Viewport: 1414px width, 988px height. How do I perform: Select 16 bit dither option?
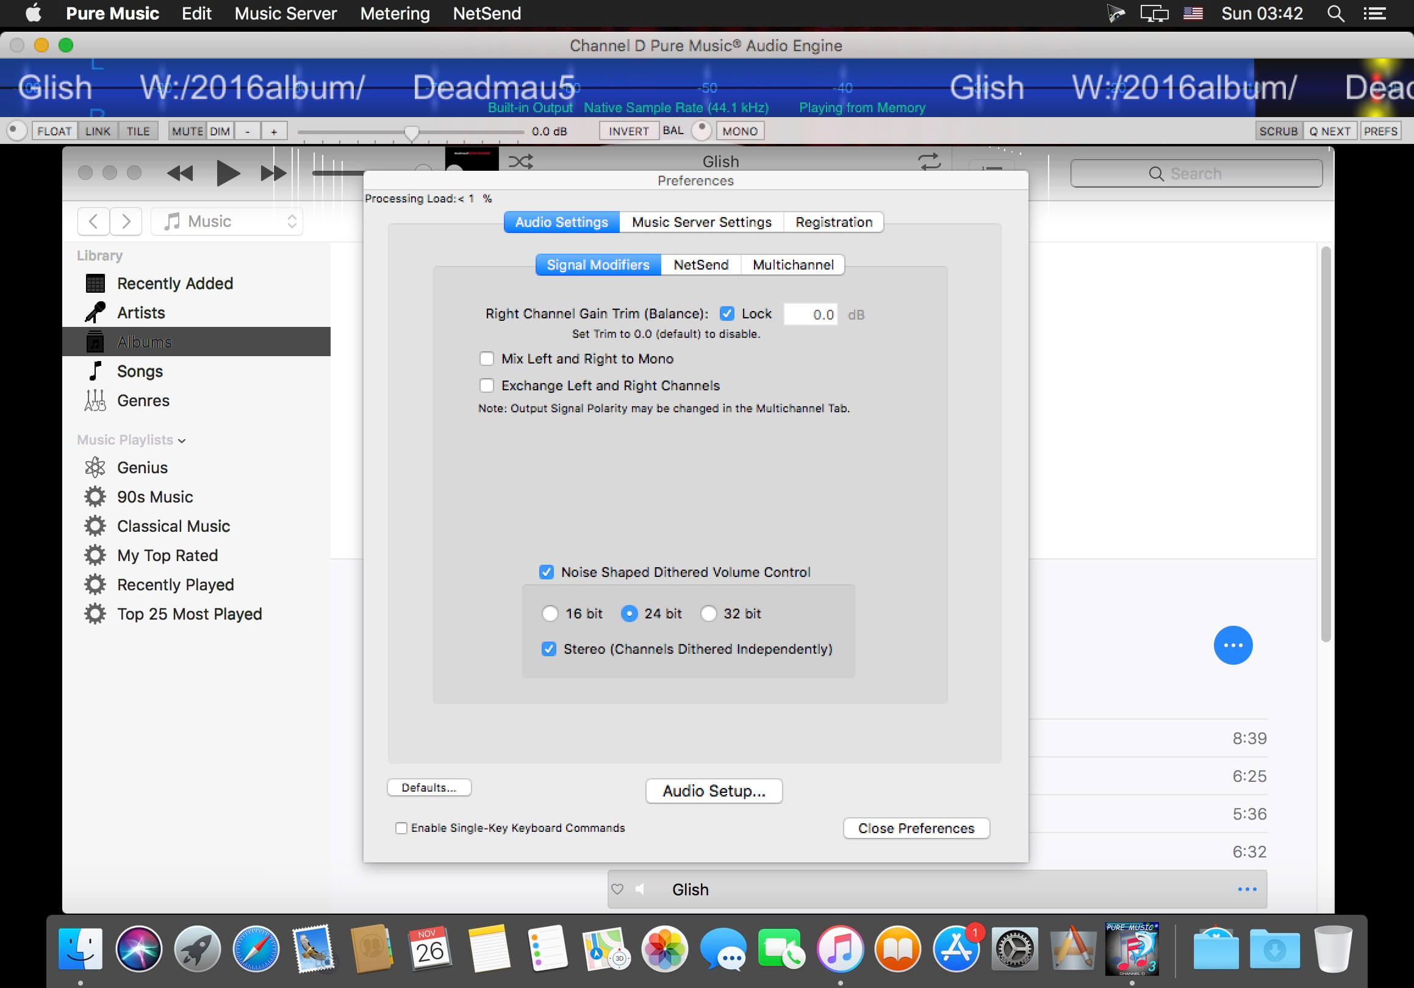coord(550,613)
